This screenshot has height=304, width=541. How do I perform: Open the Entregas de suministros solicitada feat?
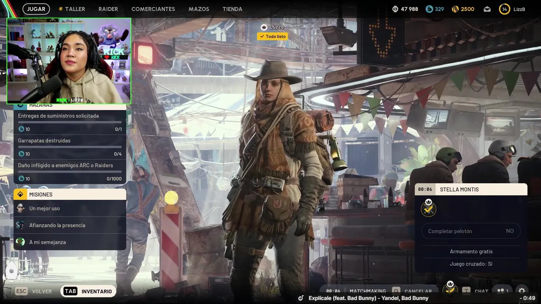tap(70, 122)
